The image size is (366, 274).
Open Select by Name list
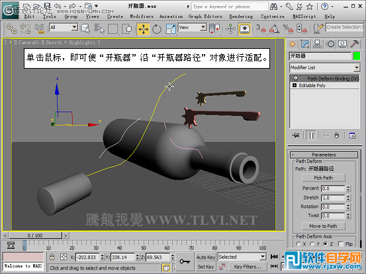click(99, 29)
